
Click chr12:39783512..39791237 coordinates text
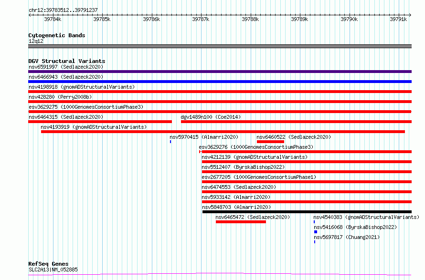[63, 10]
